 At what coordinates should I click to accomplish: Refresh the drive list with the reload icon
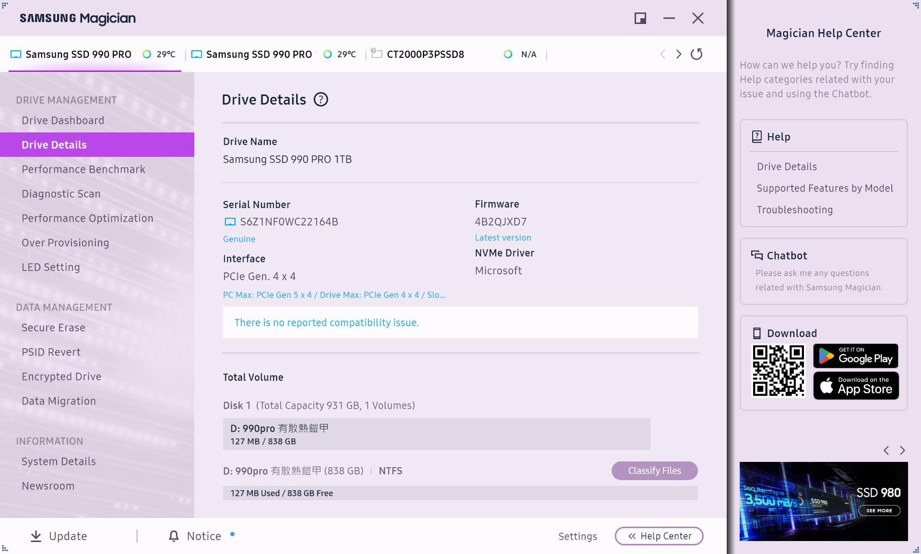click(697, 54)
